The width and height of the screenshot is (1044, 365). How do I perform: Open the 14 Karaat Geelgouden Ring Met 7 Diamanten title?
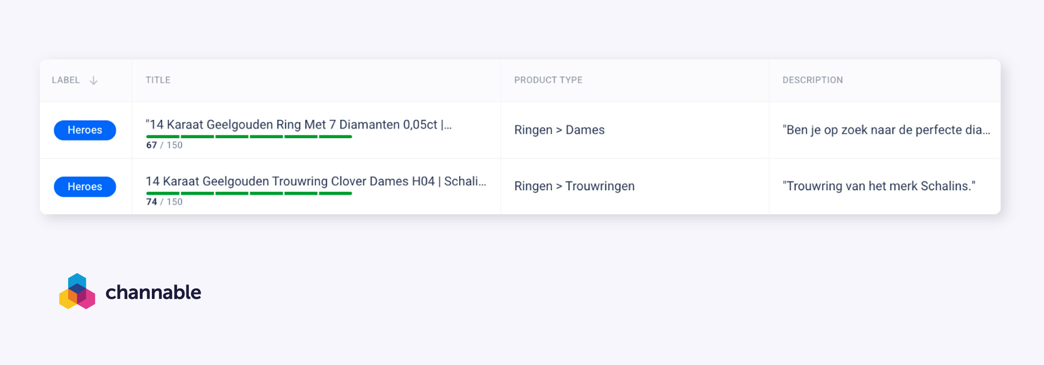click(x=298, y=125)
